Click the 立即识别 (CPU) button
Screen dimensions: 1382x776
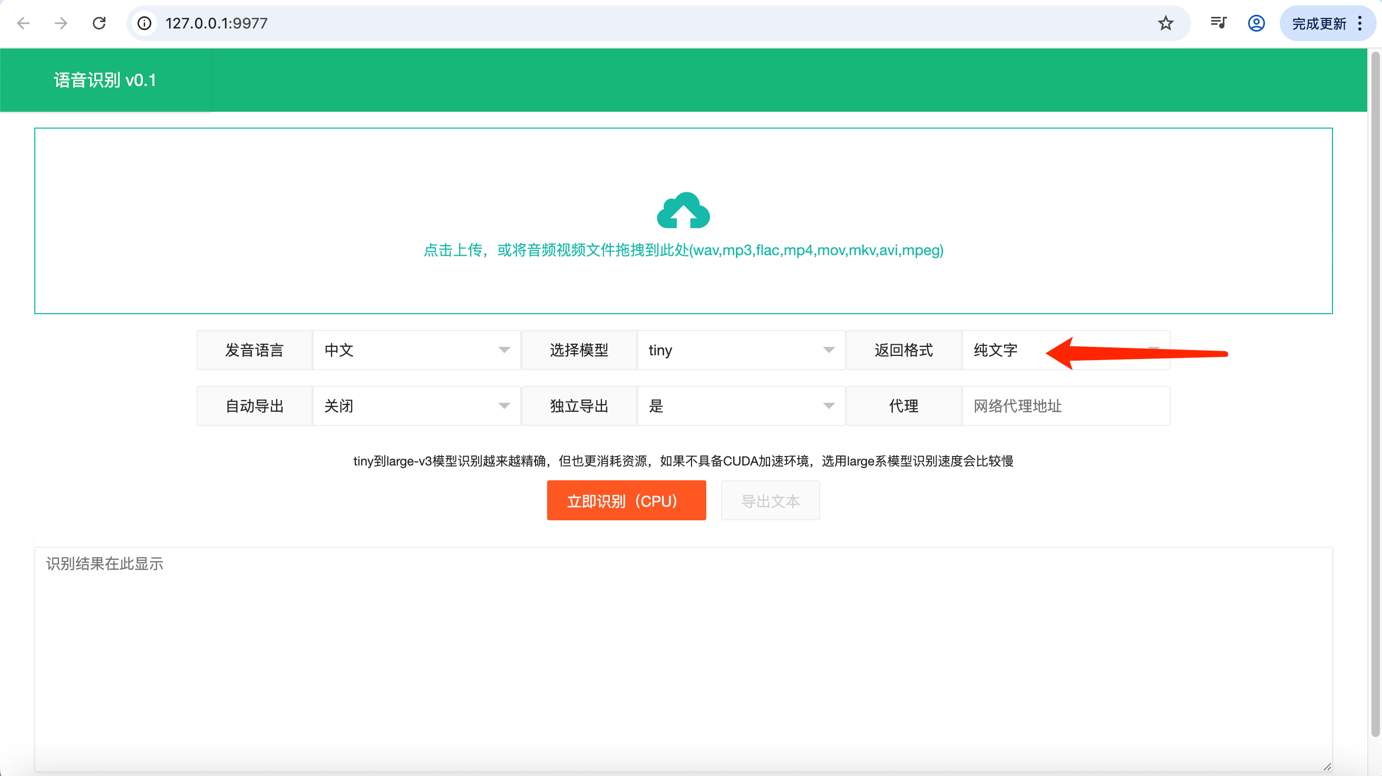pos(626,500)
